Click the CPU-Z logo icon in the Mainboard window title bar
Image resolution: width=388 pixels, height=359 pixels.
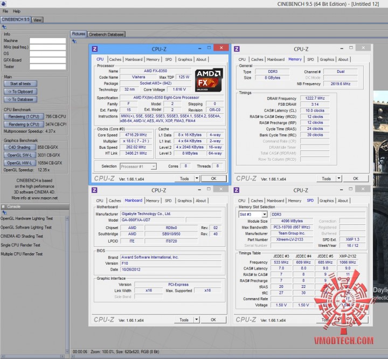point(94,190)
